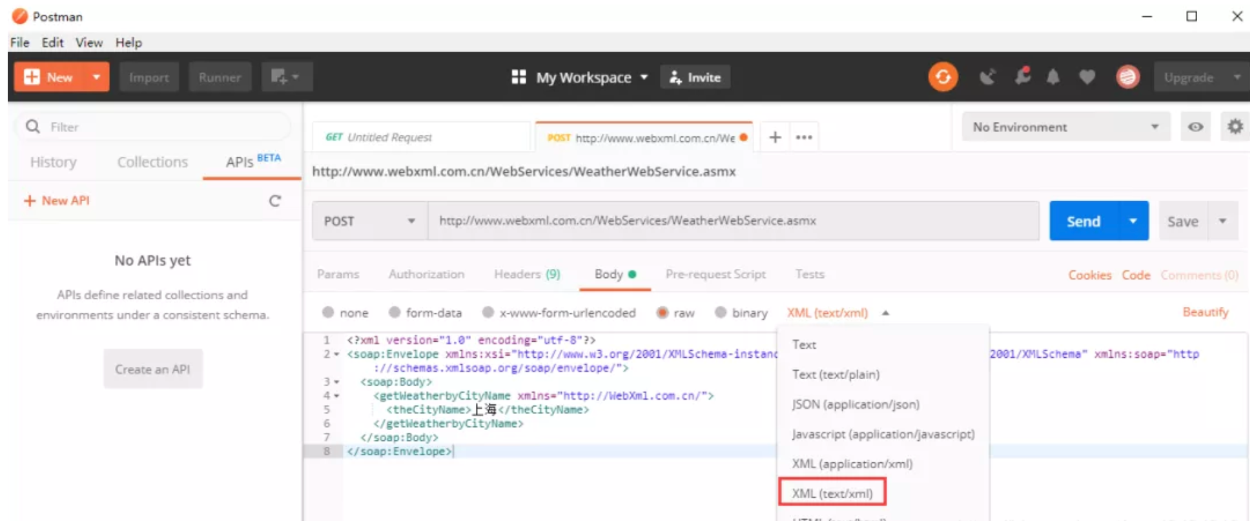Viewport: 1254px width, 521px height.
Task: Refresh the APIs list
Action: click(275, 201)
